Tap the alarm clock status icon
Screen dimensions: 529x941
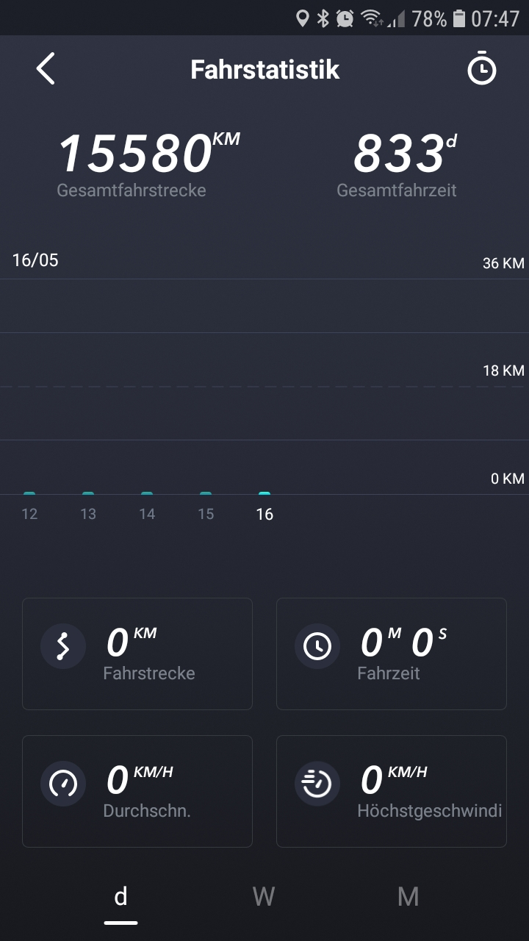[x=345, y=18]
